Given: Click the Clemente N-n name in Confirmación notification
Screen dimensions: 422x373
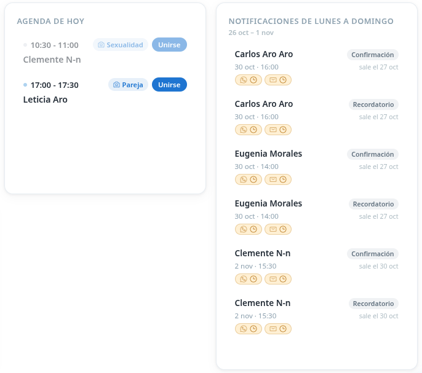Looking at the screenshot, I should click(263, 253).
